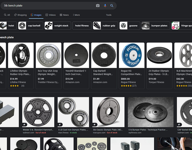Activate the microphone voice search icon
The image size is (192, 150).
pyautogui.click(x=105, y=6)
